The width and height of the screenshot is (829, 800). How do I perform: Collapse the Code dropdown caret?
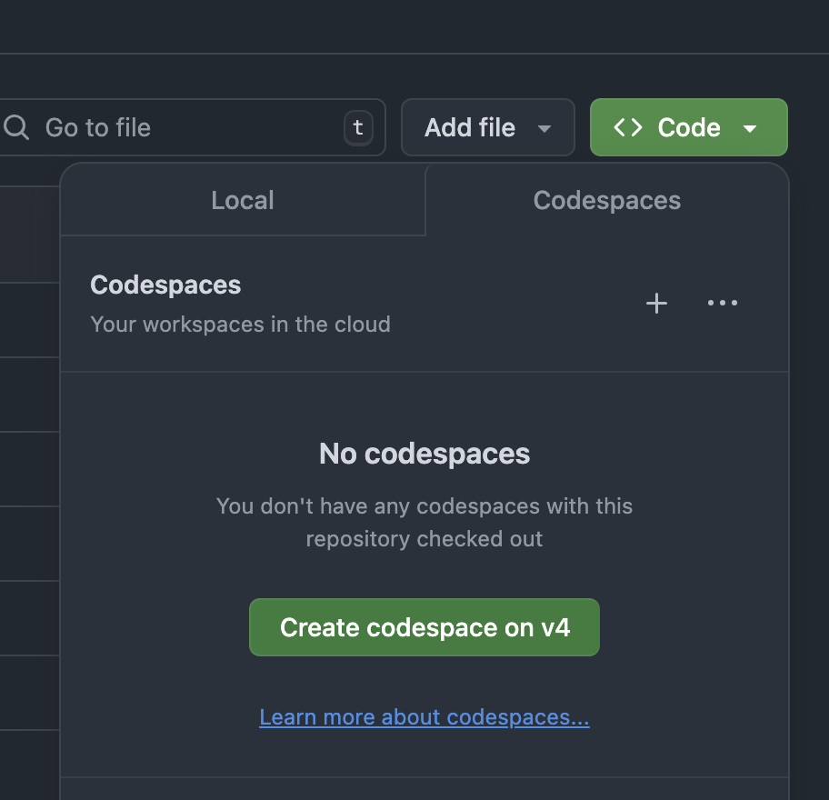tap(750, 128)
